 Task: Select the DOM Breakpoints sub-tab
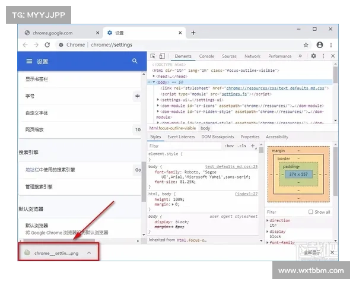(218, 137)
